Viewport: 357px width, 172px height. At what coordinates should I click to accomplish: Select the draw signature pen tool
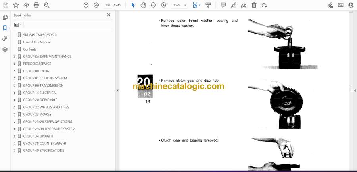click(244, 5)
